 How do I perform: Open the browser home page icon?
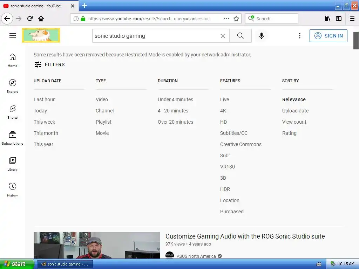41,19
